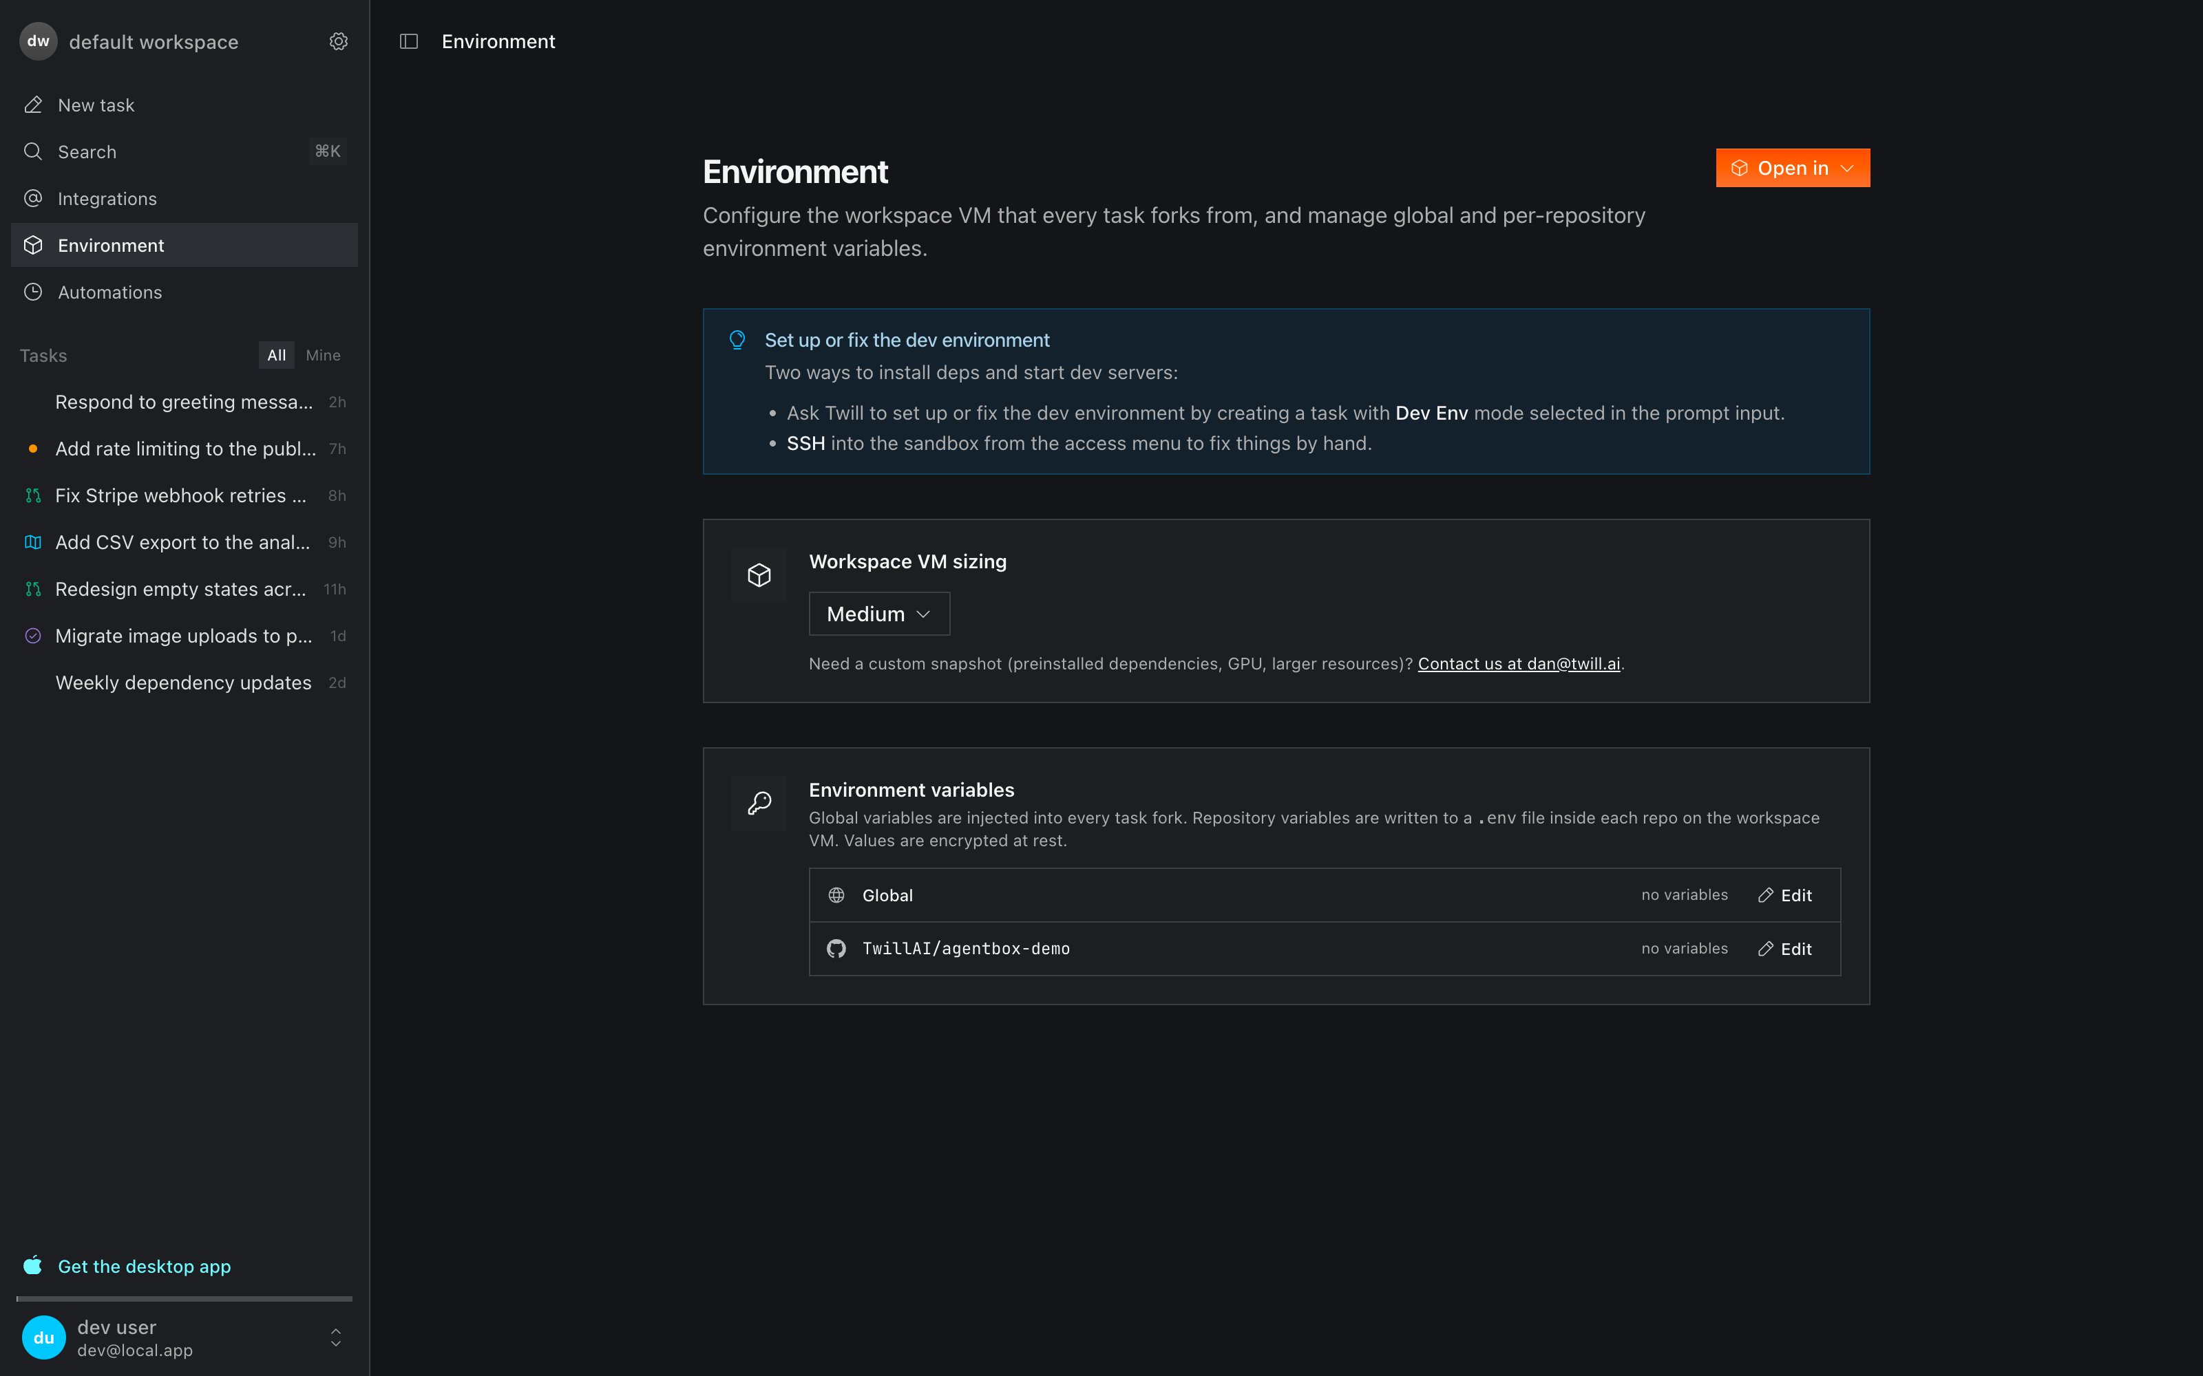
Task: Edit TwillAI/agentbox-demo variables
Action: coord(1785,949)
